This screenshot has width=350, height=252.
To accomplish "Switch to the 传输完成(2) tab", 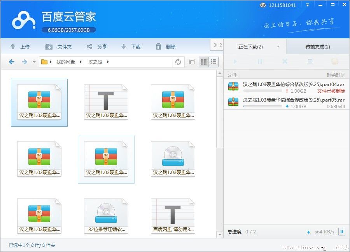I will click(x=318, y=47).
